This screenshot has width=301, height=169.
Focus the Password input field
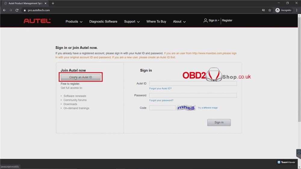point(193,95)
